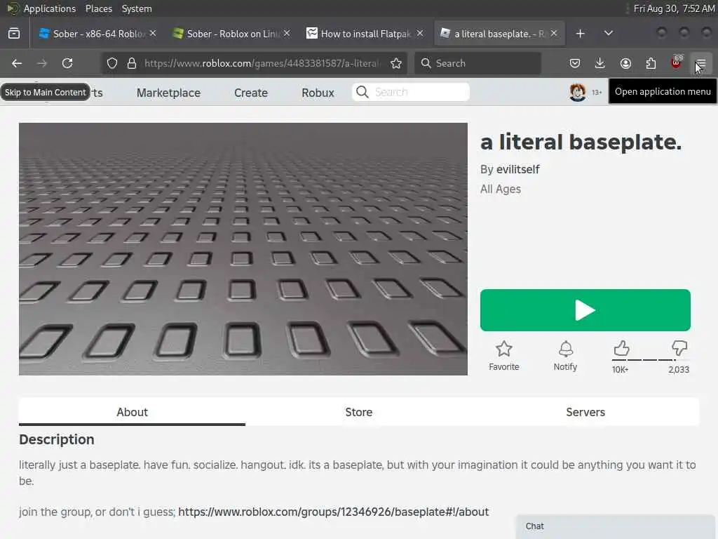
Task: Click the Firefox Search bar
Action: [x=477, y=63]
